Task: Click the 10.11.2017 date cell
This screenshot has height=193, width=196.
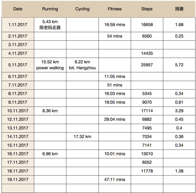Action: (18, 111)
